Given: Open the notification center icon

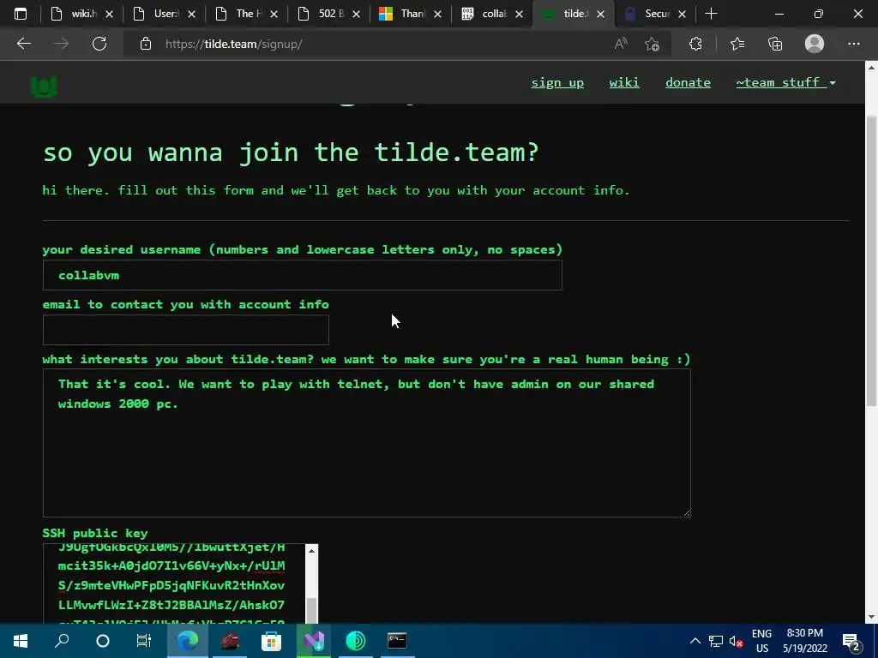Looking at the screenshot, I should (851, 642).
